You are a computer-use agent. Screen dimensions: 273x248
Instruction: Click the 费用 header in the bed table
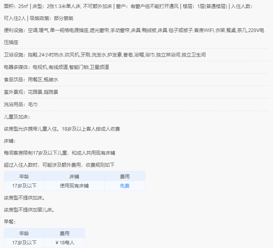click(125, 177)
